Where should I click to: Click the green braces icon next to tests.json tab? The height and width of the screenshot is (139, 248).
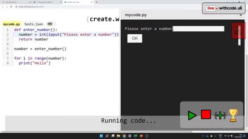(50, 24)
